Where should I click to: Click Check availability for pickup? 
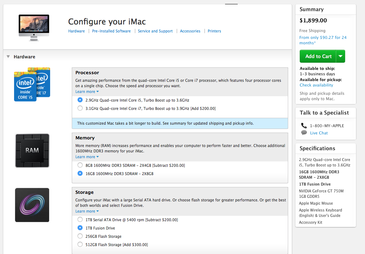[x=316, y=85]
